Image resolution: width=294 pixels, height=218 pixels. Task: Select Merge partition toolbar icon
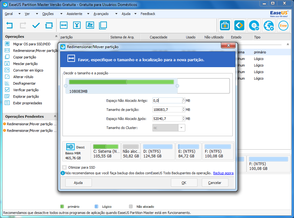(x=77, y=25)
